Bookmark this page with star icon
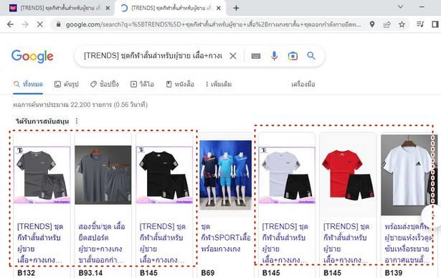 tap(402, 24)
